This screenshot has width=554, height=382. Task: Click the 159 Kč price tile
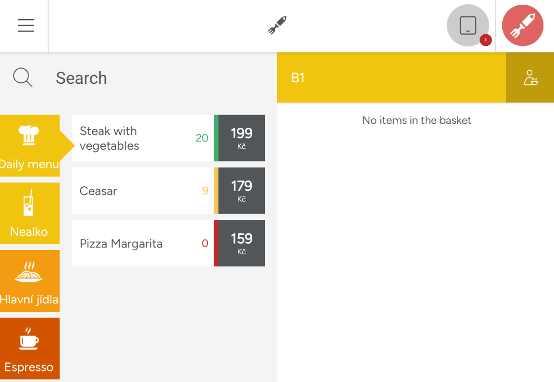pyautogui.click(x=242, y=243)
